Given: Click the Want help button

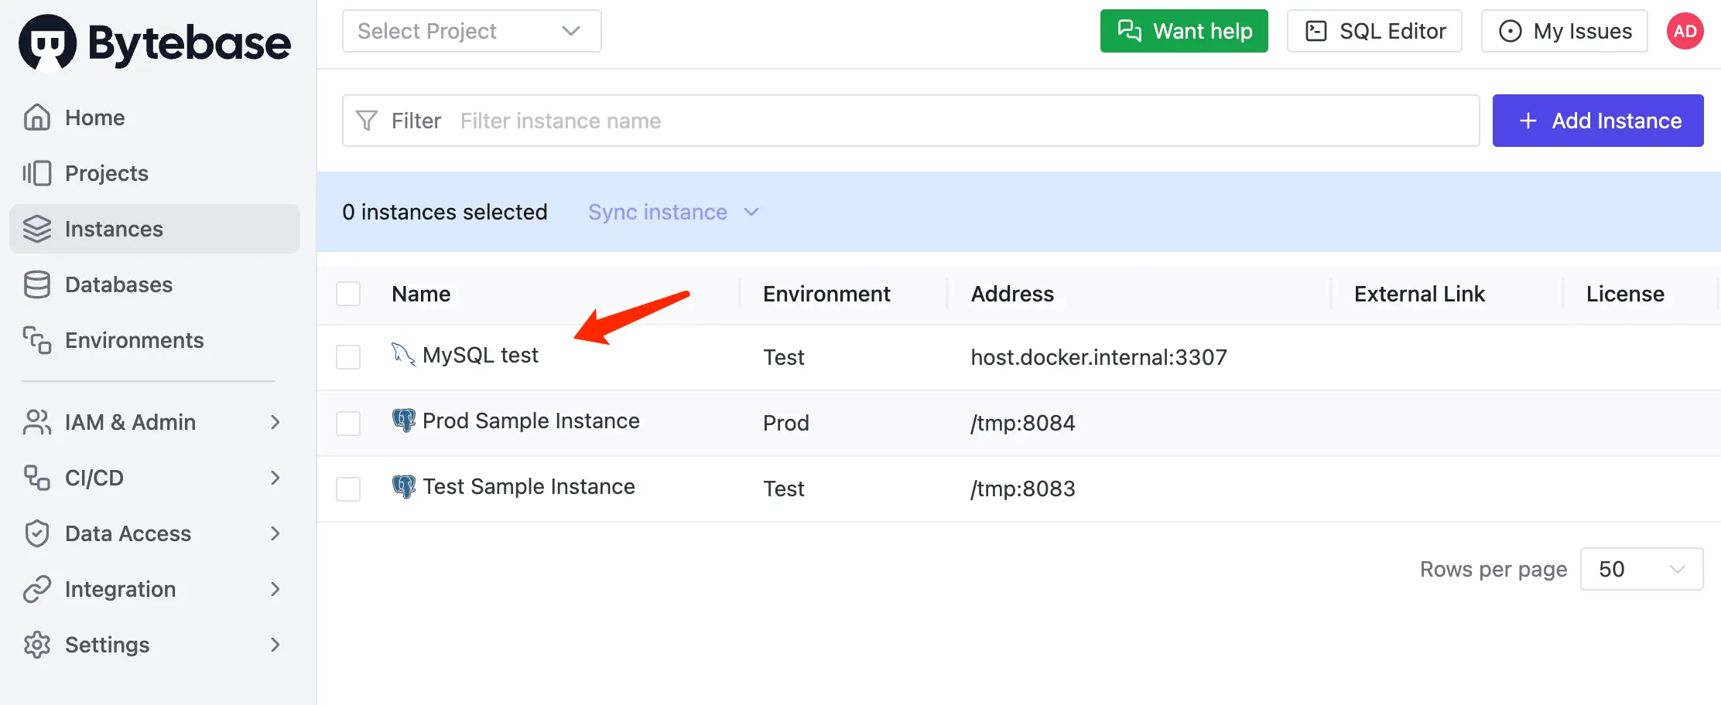Looking at the screenshot, I should tap(1184, 31).
